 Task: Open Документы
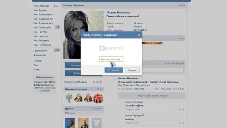pos(40,55)
